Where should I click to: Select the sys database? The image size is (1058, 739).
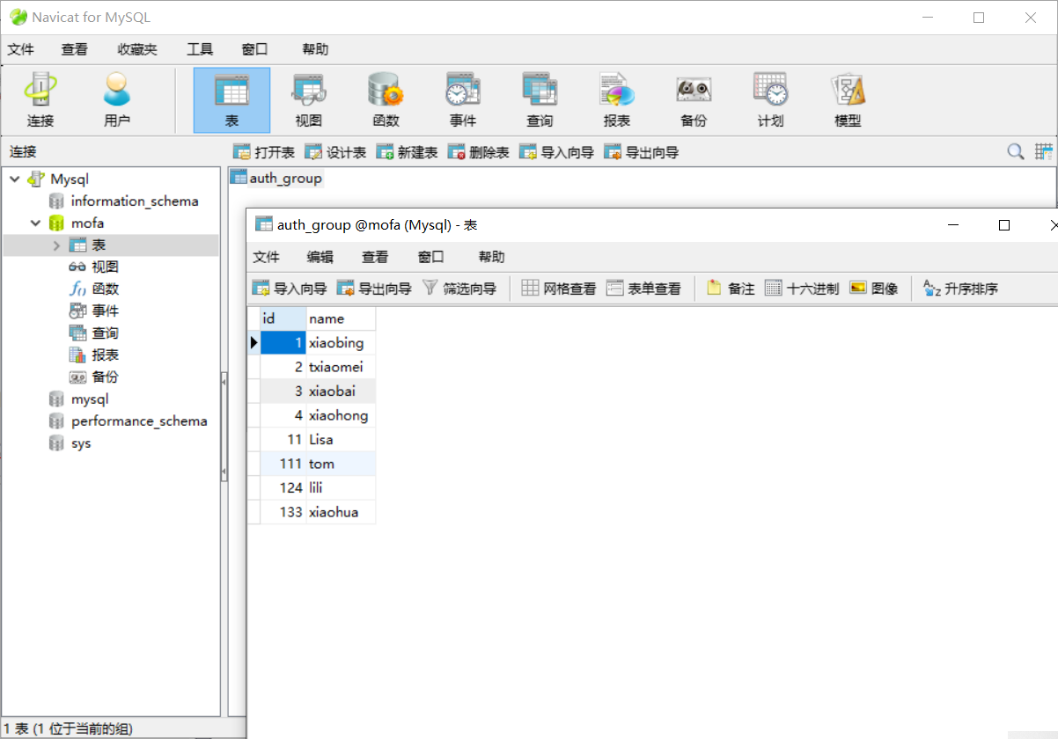[81, 443]
